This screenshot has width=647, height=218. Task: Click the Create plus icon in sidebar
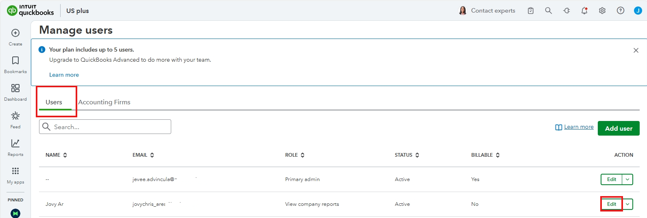15,33
